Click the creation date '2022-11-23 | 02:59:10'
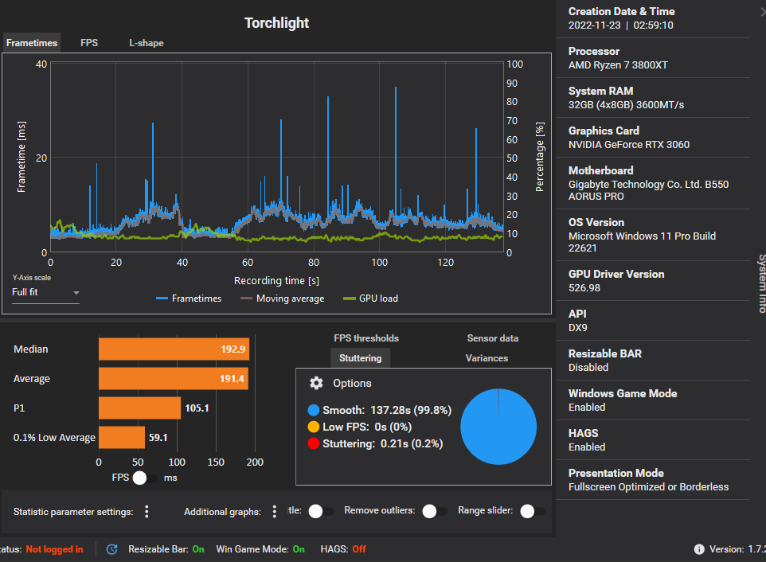The width and height of the screenshot is (766, 562). click(620, 25)
